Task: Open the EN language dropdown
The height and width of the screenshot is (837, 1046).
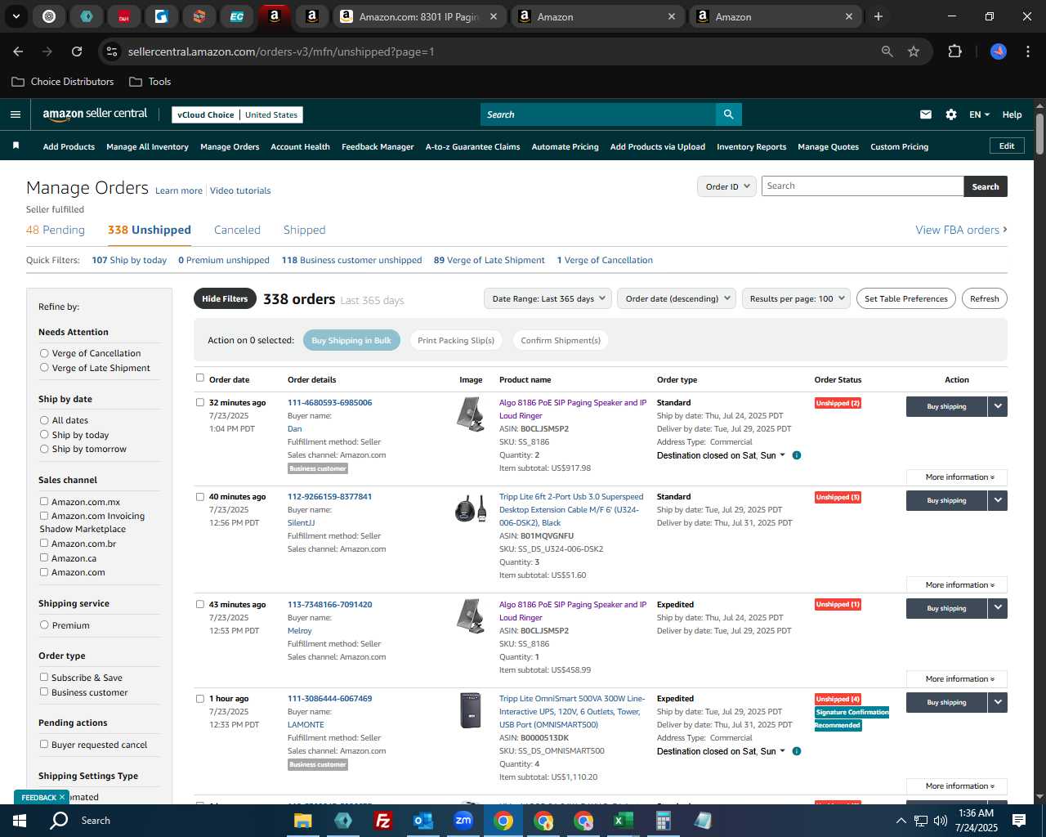Action: tap(979, 114)
